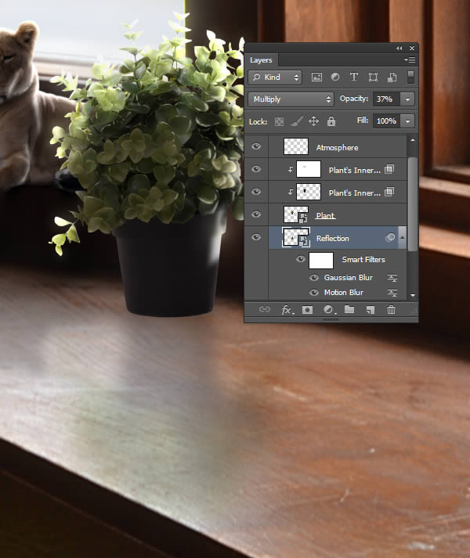Viewport: 470px width, 558px height.
Task: Toggle layer filtering on/off switch
Action: [x=410, y=77]
